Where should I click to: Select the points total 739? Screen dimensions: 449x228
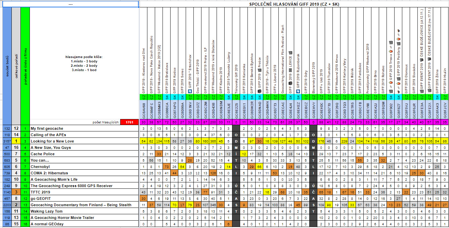7,173
